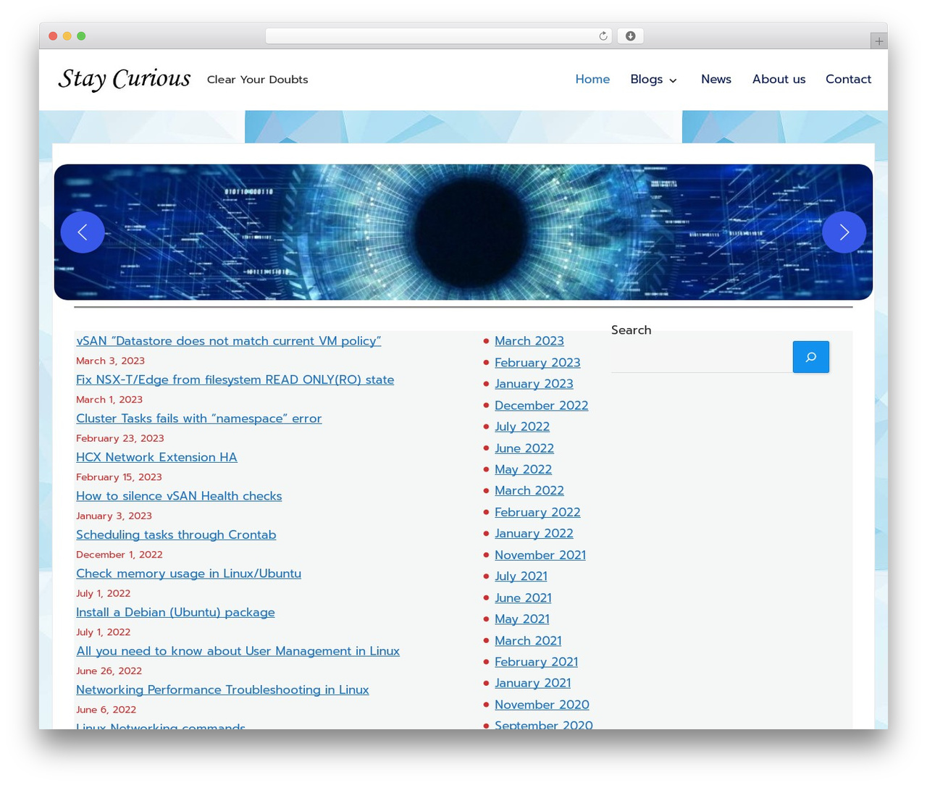This screenshot has height=785, width=927.
Task: Open Fix NSX-T/Edge READ ONLY state post
Action: point(235,379)
